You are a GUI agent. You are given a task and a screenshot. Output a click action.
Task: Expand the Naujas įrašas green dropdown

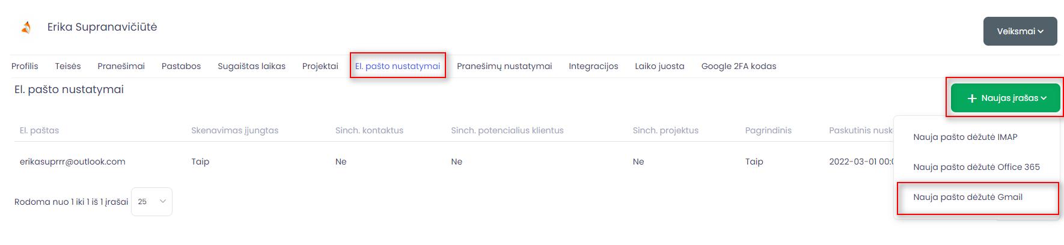1006,98
